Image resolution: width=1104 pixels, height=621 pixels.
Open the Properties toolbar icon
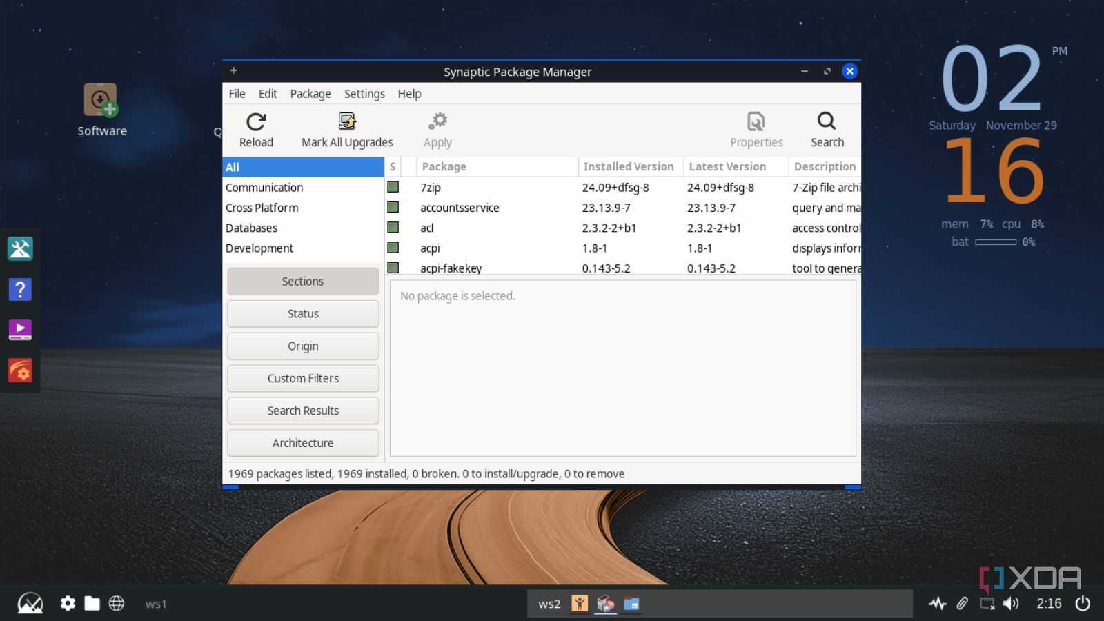point(756,121)
